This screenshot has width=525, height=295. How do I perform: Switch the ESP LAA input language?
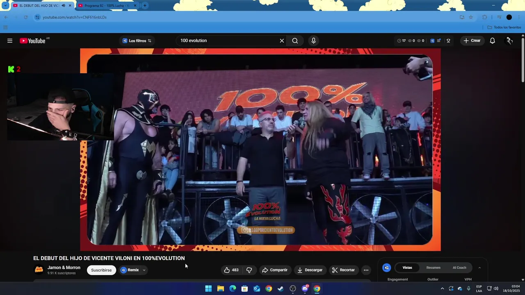[x=479, y=288]
